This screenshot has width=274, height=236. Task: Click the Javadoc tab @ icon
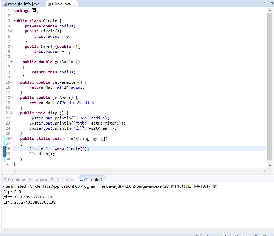[30, 179]
